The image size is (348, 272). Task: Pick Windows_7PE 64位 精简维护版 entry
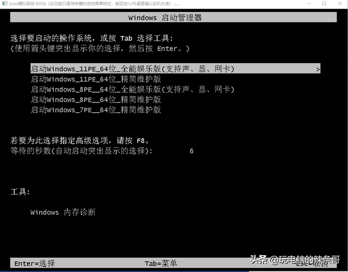(96, 110)
